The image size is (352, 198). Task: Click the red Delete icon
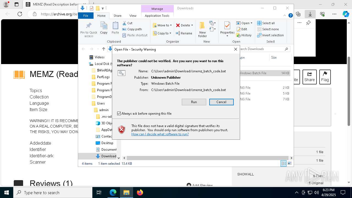[178, 25]
